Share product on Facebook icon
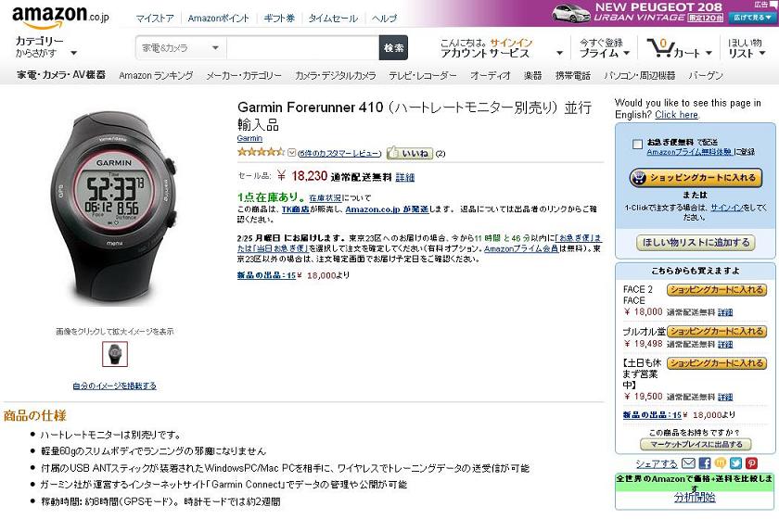 coord(705,463)
